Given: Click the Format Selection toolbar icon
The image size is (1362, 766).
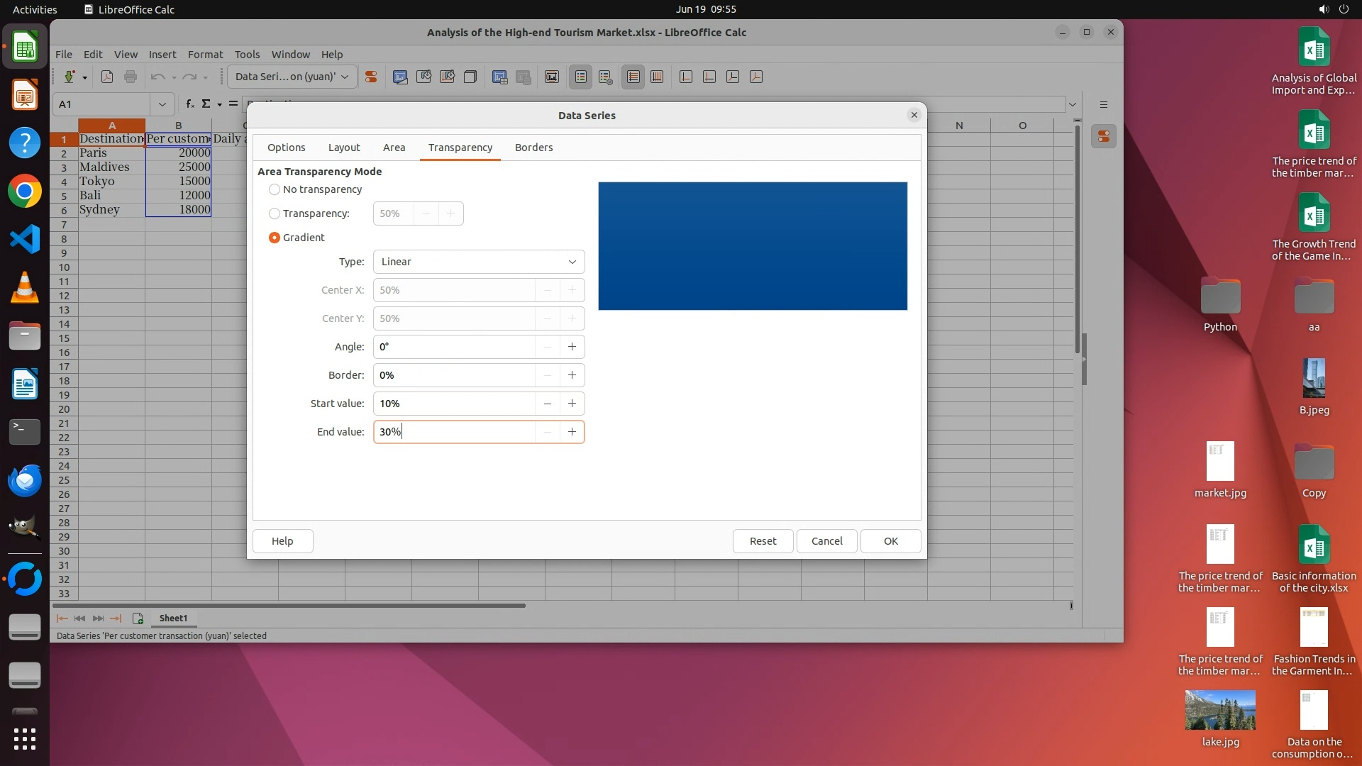Looking at the screenshot, I should click(370, 77).
